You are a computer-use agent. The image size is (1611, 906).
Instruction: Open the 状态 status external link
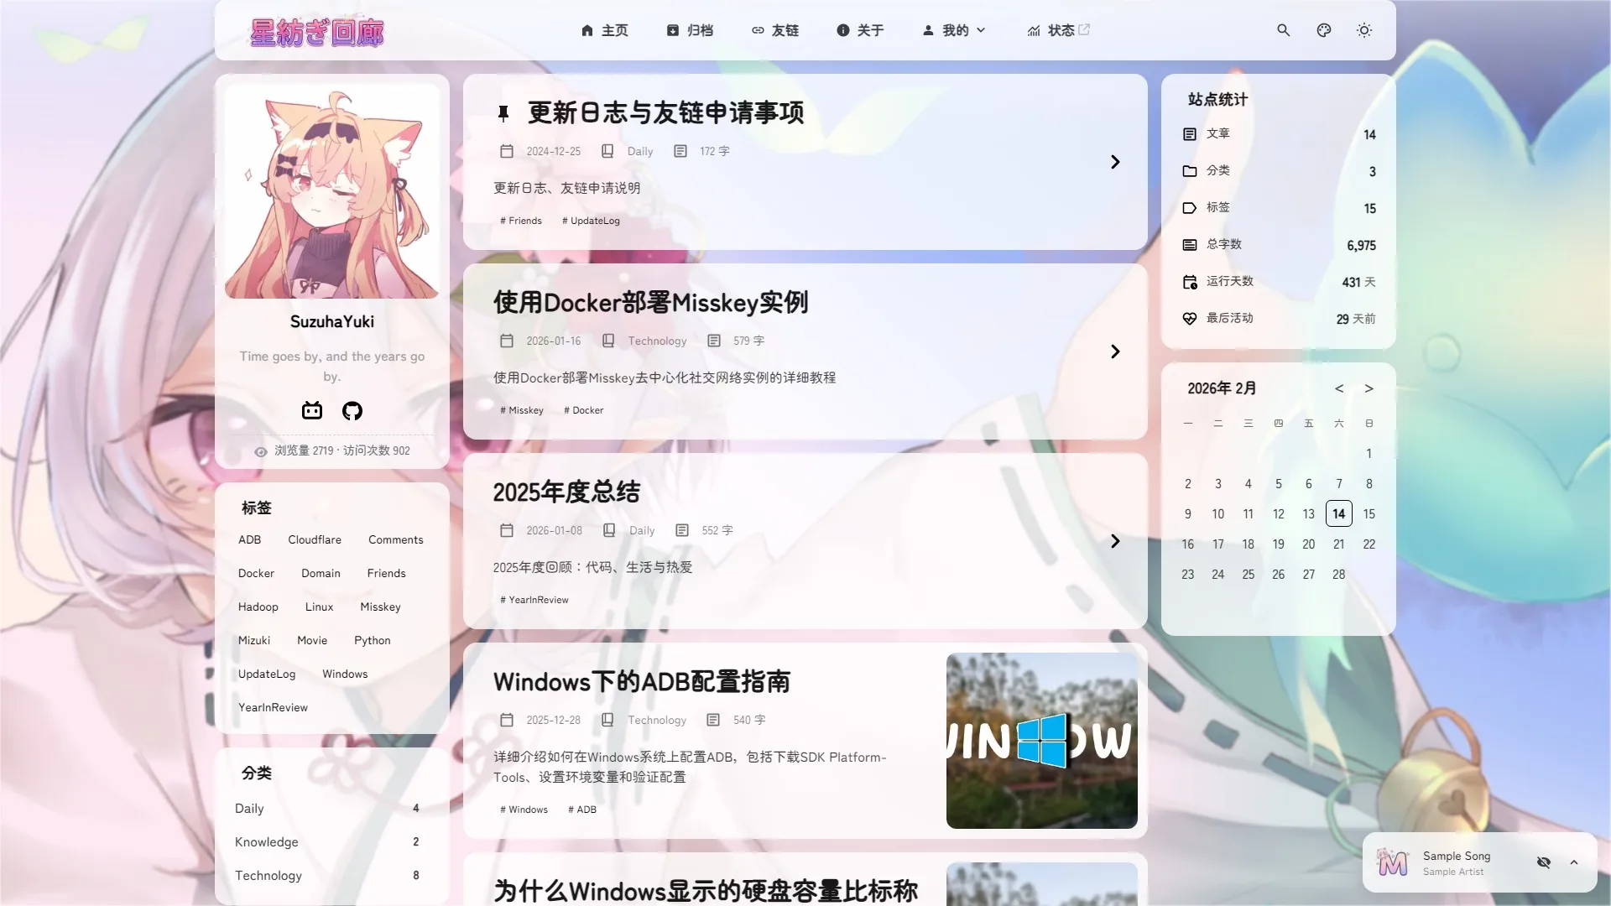tap(1058, 30)
